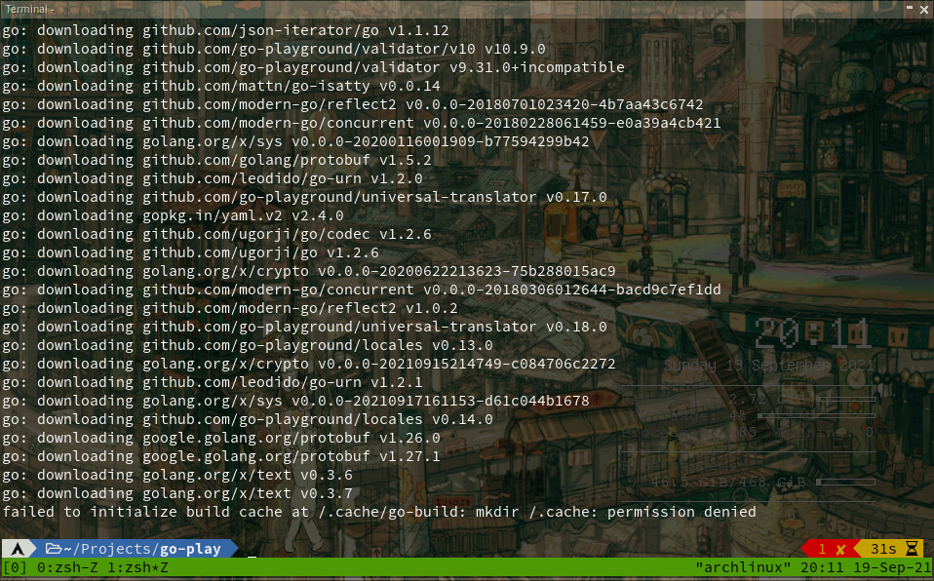This screenshot has height=581, width=934.
Task: Click the large 20.11 desktop clock
Action: point(813,333)
